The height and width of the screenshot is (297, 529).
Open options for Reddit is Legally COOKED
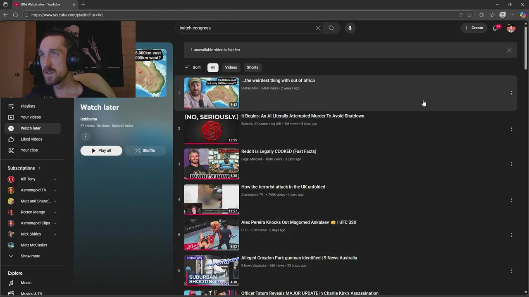(x=511, y=164)
